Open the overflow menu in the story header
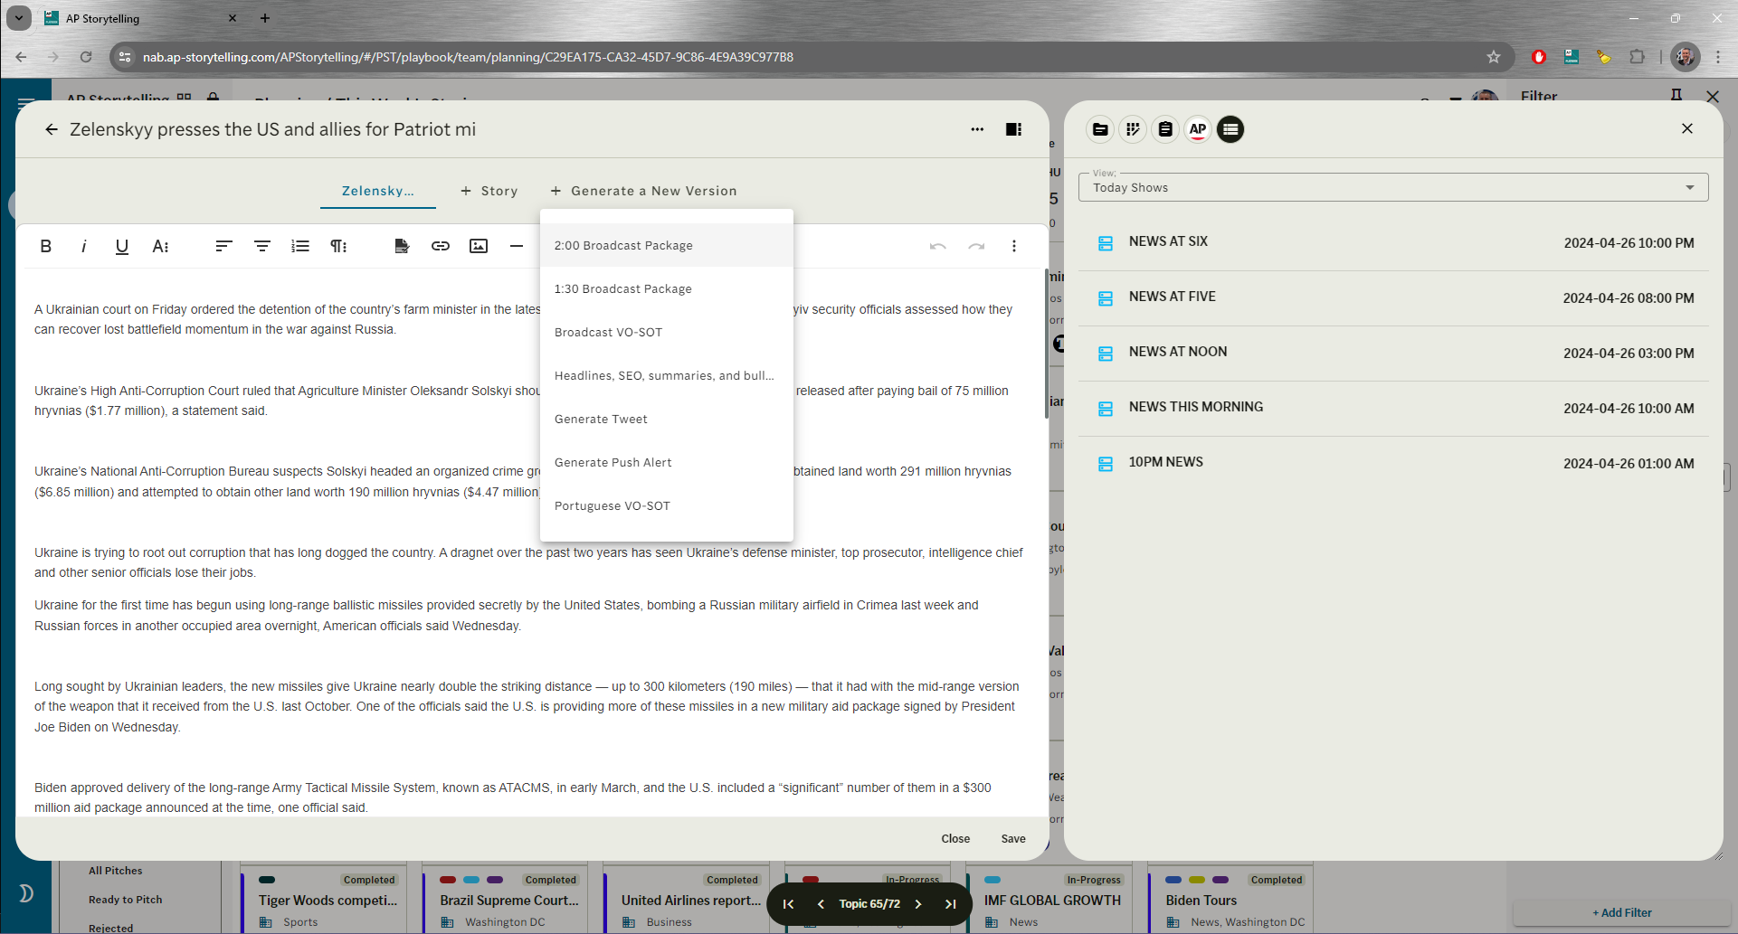This screenshot has height=934, width=1738. (x=977, y=129)
